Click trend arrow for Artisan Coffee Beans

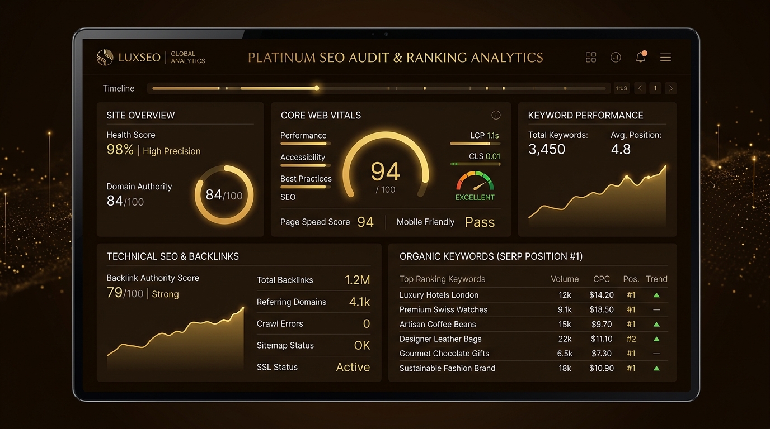(656, 324)
